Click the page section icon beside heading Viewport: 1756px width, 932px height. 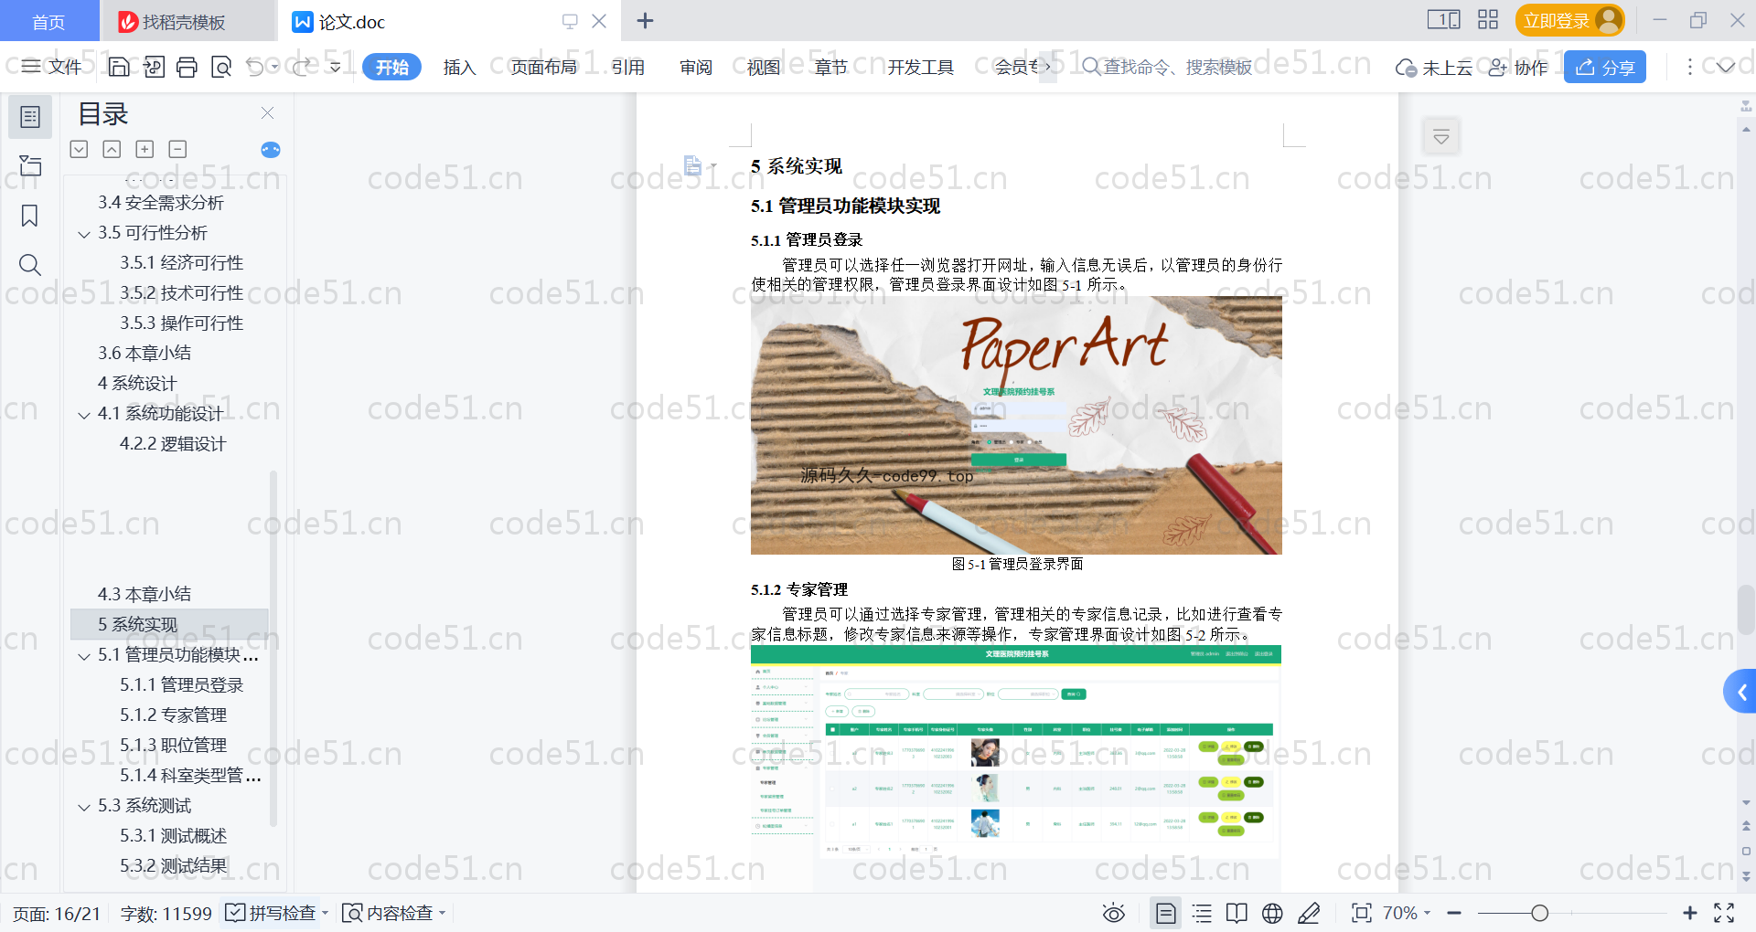693,165
